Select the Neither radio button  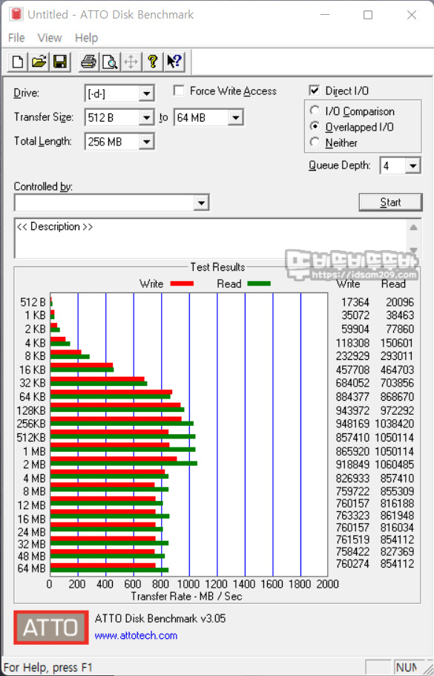[x=315, y=142]
